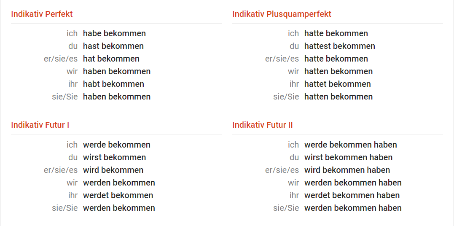Image resolution: width=454 pixels, height=226 pixels.
Task: Select 'wird bekommen haben' conjugation
Action: [347, 170]
